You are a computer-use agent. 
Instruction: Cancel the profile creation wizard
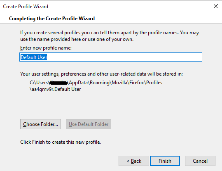coord(200,161)
